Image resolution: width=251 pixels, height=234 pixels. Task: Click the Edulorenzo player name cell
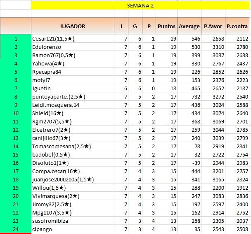click(x=72, y=47)
